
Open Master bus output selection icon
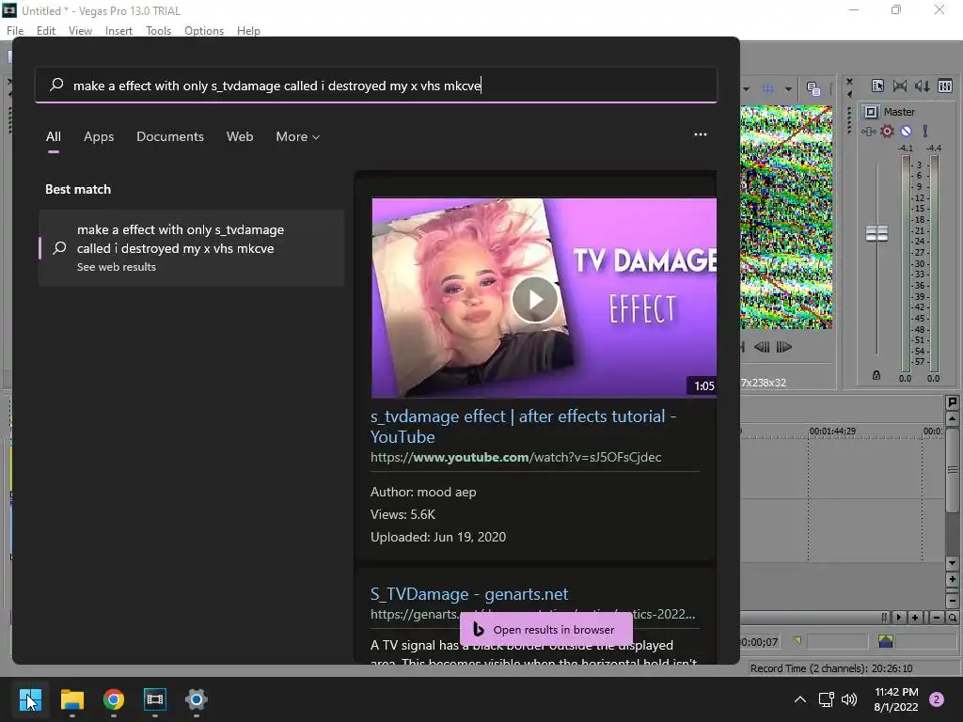(871, 112)
